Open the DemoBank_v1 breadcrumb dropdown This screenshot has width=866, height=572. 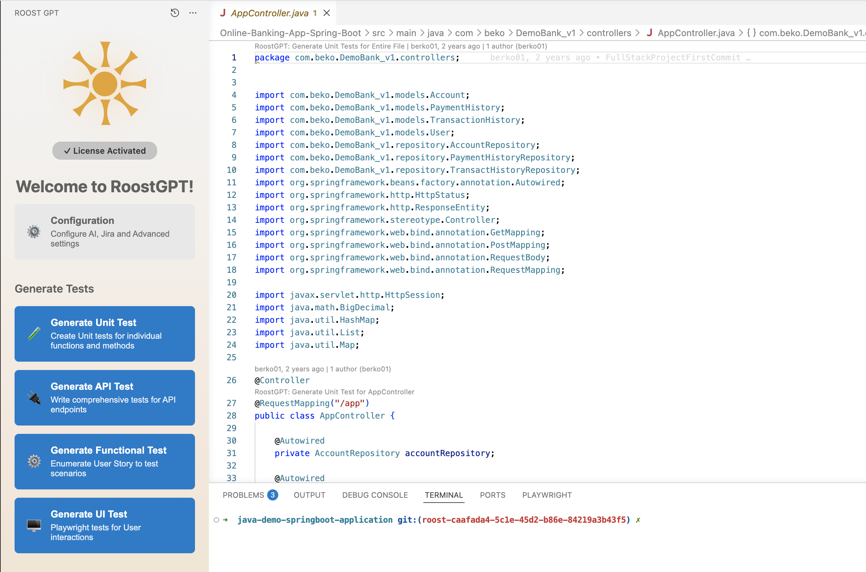pos(546,33)
